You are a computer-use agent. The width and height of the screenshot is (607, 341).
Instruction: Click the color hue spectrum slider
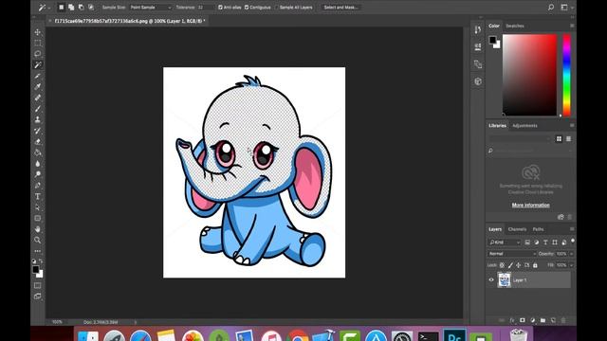pyautogui.click(x=566, y=75)
